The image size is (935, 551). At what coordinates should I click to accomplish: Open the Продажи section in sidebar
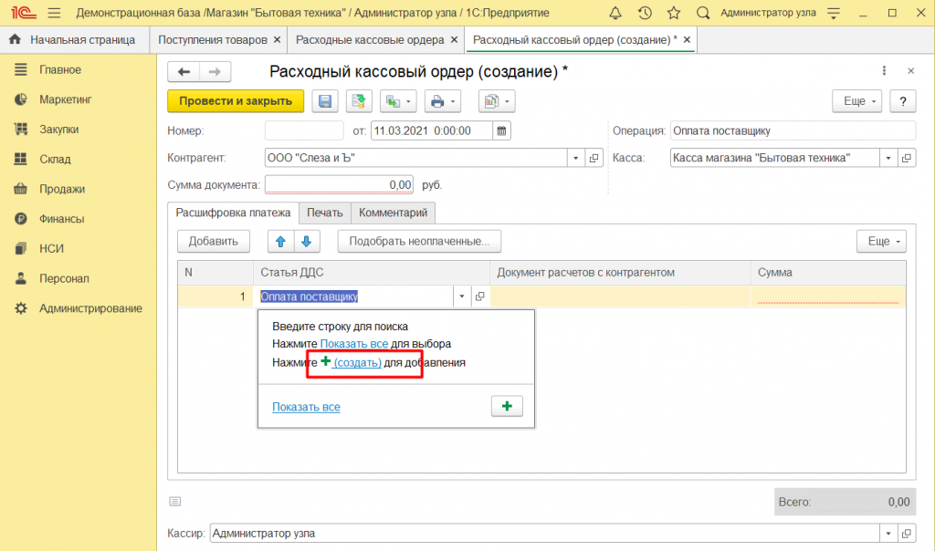point(61,189)
